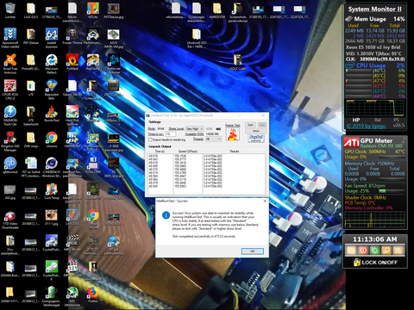Open the Frozen Throne game shortcut
Image resolution: width=414 pixels, height=310 pixels.
click(72, 36)
